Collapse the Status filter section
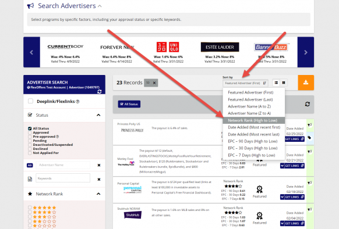 (x=98, y=115)
